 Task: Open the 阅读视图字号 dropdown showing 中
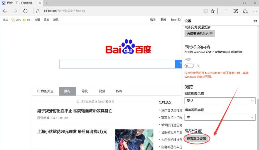pyautogui.click(x=220, y=117)
